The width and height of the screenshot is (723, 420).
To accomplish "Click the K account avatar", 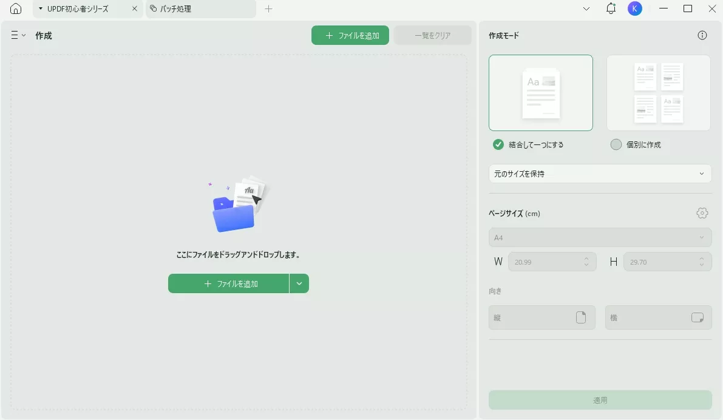I will 635,8.
